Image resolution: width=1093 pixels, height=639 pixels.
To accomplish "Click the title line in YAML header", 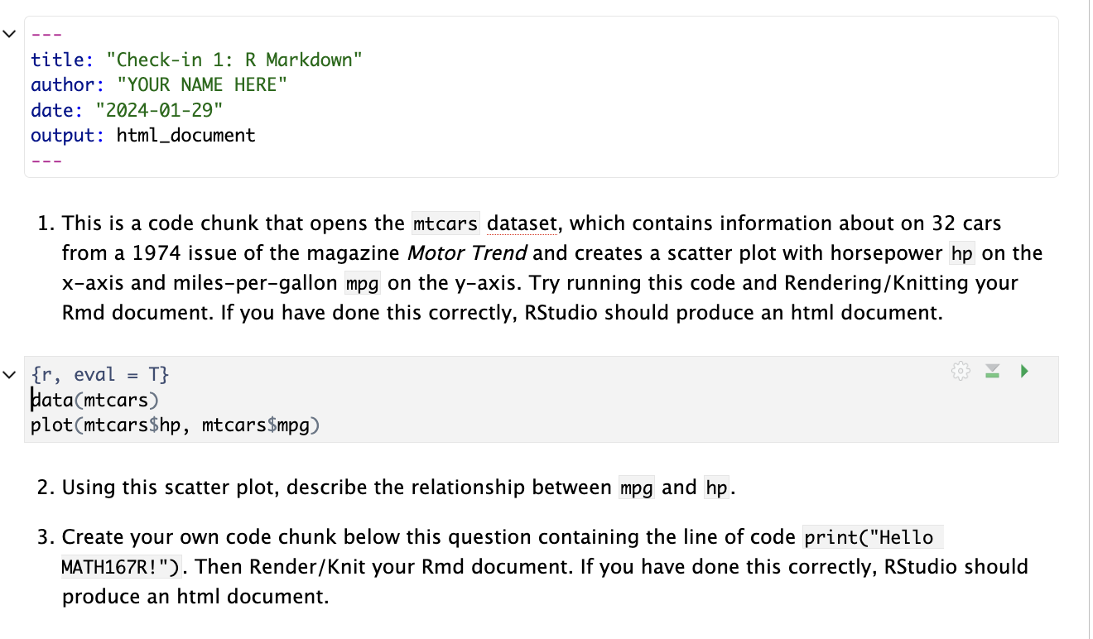I will point(196,60).
